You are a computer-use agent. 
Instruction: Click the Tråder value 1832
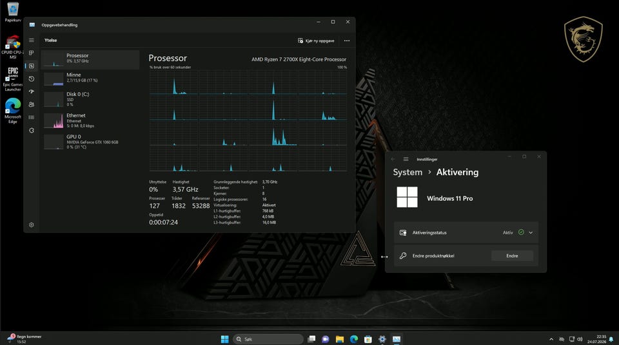click(x=179, y=206)
